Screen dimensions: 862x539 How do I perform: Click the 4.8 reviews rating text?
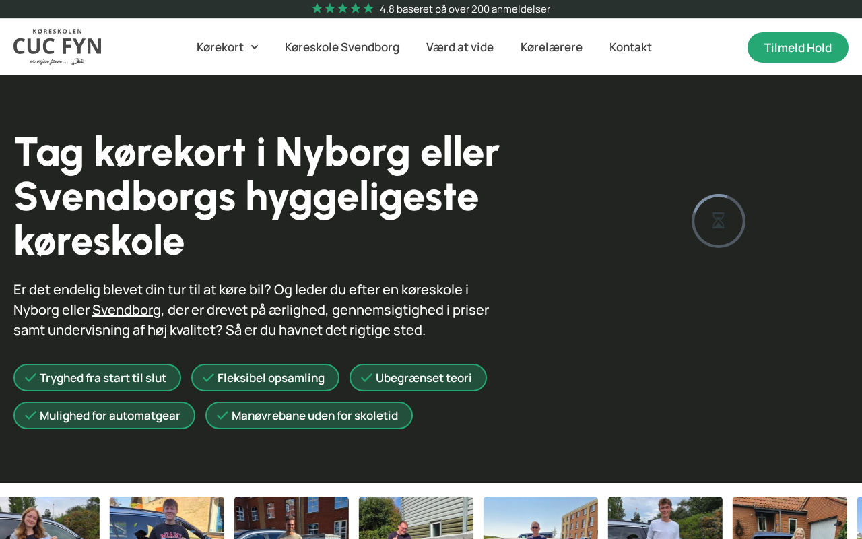tap(465, 9)
